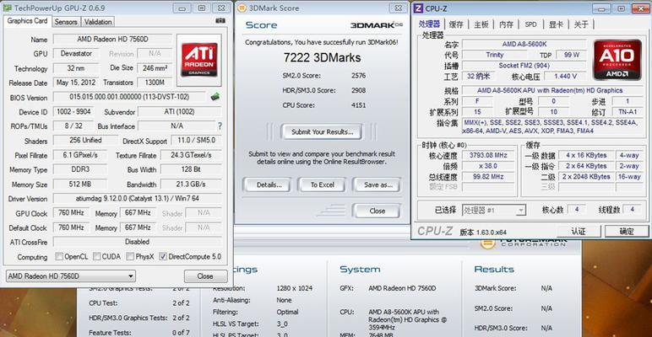The image size is (652, 337).
Task: Click the ATI CrossFire Disabled field
Action: tap(137, 242)
